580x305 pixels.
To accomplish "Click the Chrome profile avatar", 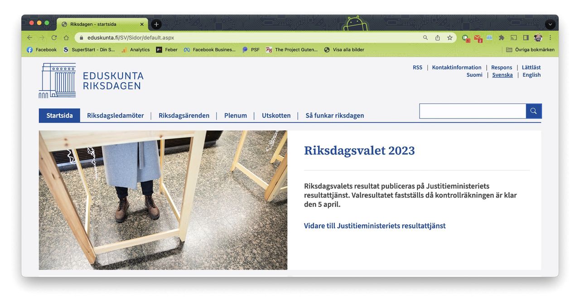I will [537, 38].
